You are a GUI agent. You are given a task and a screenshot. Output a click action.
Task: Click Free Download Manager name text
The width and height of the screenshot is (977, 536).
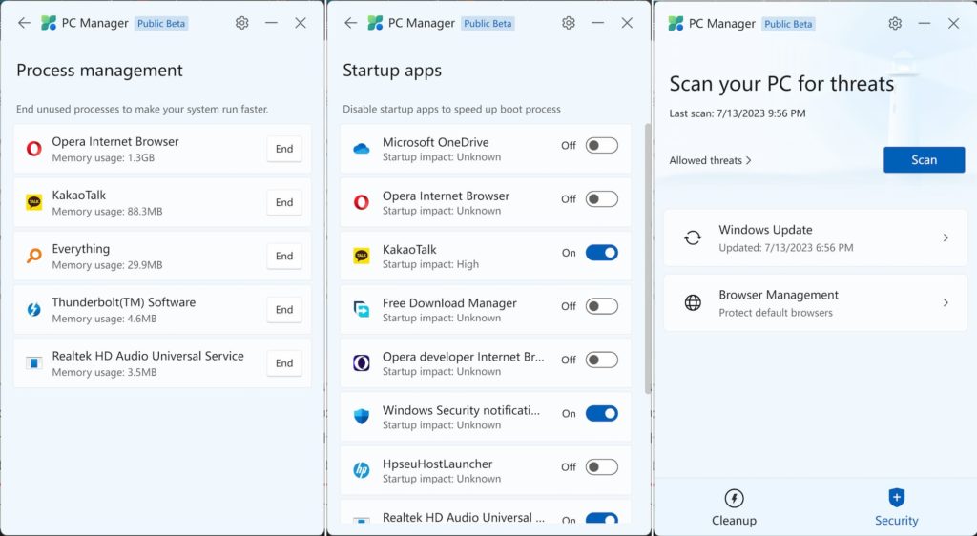[449, 303]
